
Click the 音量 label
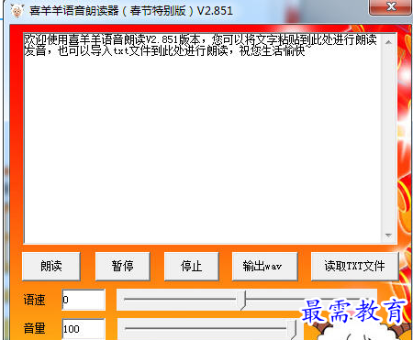click(34, 329)
